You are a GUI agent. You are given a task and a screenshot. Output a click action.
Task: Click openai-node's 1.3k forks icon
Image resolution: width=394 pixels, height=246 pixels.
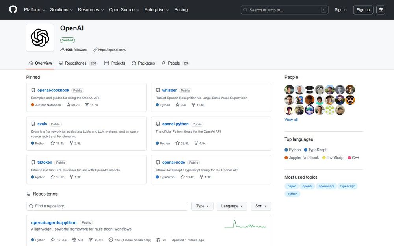201,177
